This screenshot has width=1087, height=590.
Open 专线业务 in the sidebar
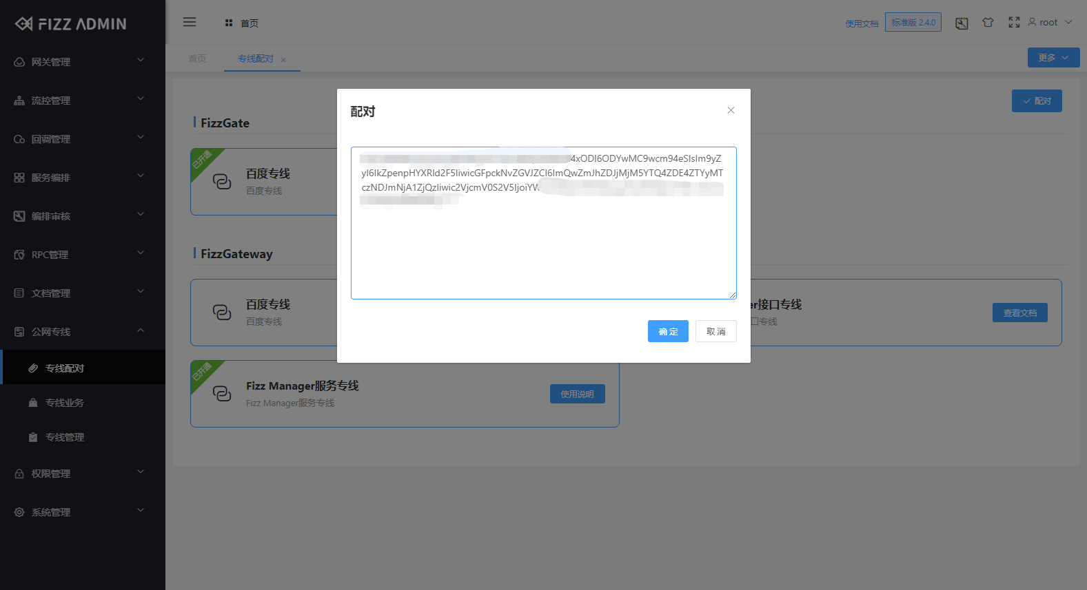click(x=83, y=403)
